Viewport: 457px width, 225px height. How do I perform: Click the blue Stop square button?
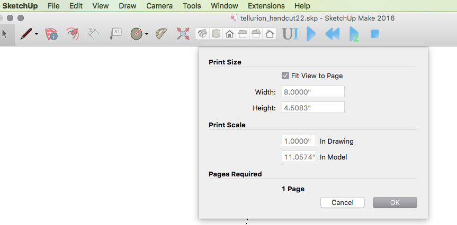pyautogui.click(x=375, y=34)
